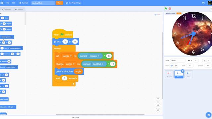The height and width of the screenshot is (119, 212).
Task: Open the mouse-pointer dropdown in point towards block
Action: click(11, 67)
